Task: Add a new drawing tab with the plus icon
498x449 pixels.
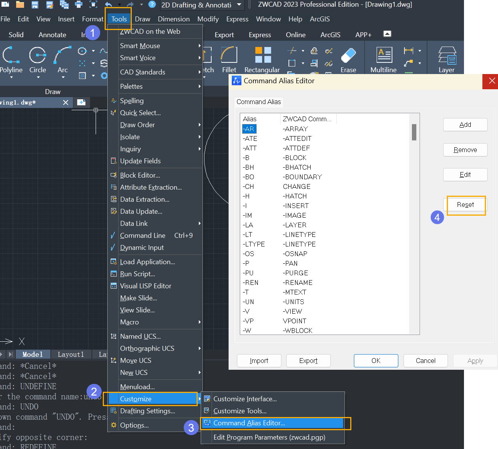Action: pos(81,102)
